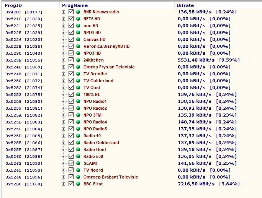Click the green status icon for Radio 10

coord(78,136)
